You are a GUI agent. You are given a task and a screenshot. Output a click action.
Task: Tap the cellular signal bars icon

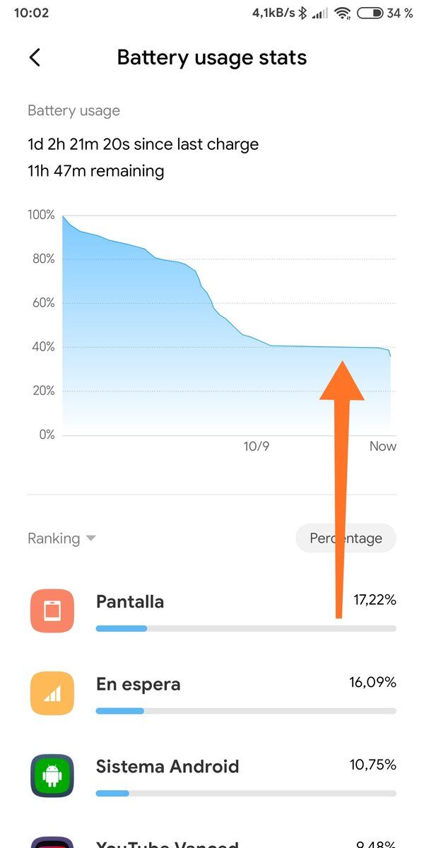[x=320, y=13]
